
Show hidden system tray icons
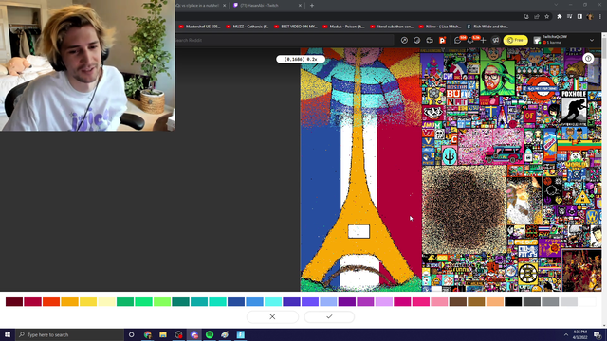click(566, 334)
